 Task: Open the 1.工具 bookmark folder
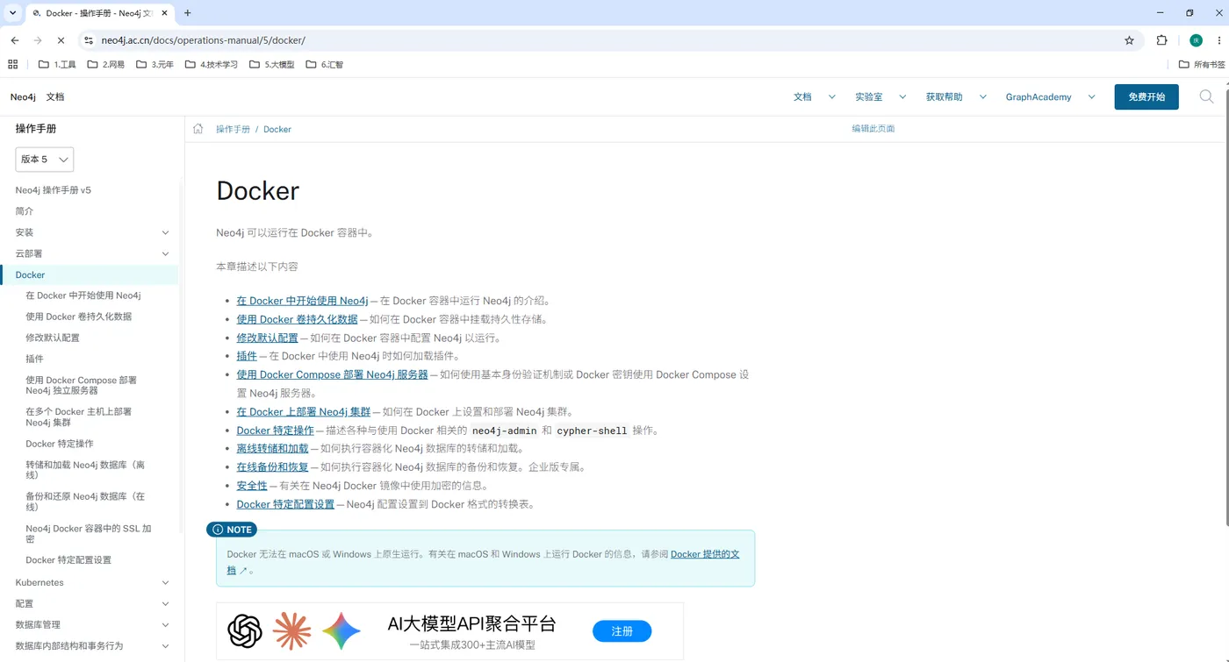tap(57, 64)
